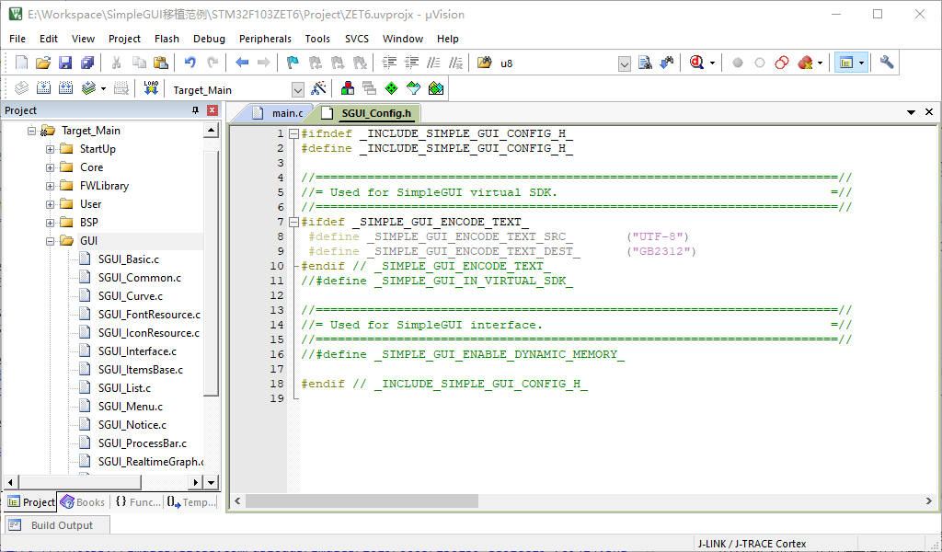This screenshot has width=942, height=552.
Task: Open the Build Output panel tab
Action: click(58, 525)
